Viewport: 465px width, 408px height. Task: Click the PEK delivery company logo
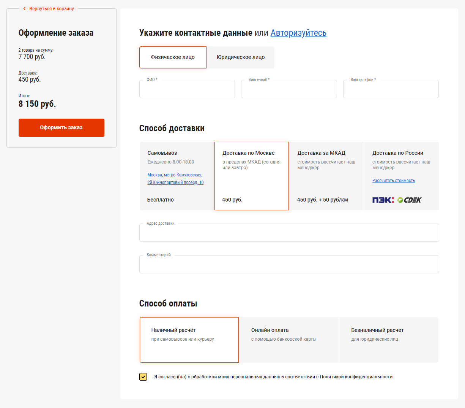383,200
